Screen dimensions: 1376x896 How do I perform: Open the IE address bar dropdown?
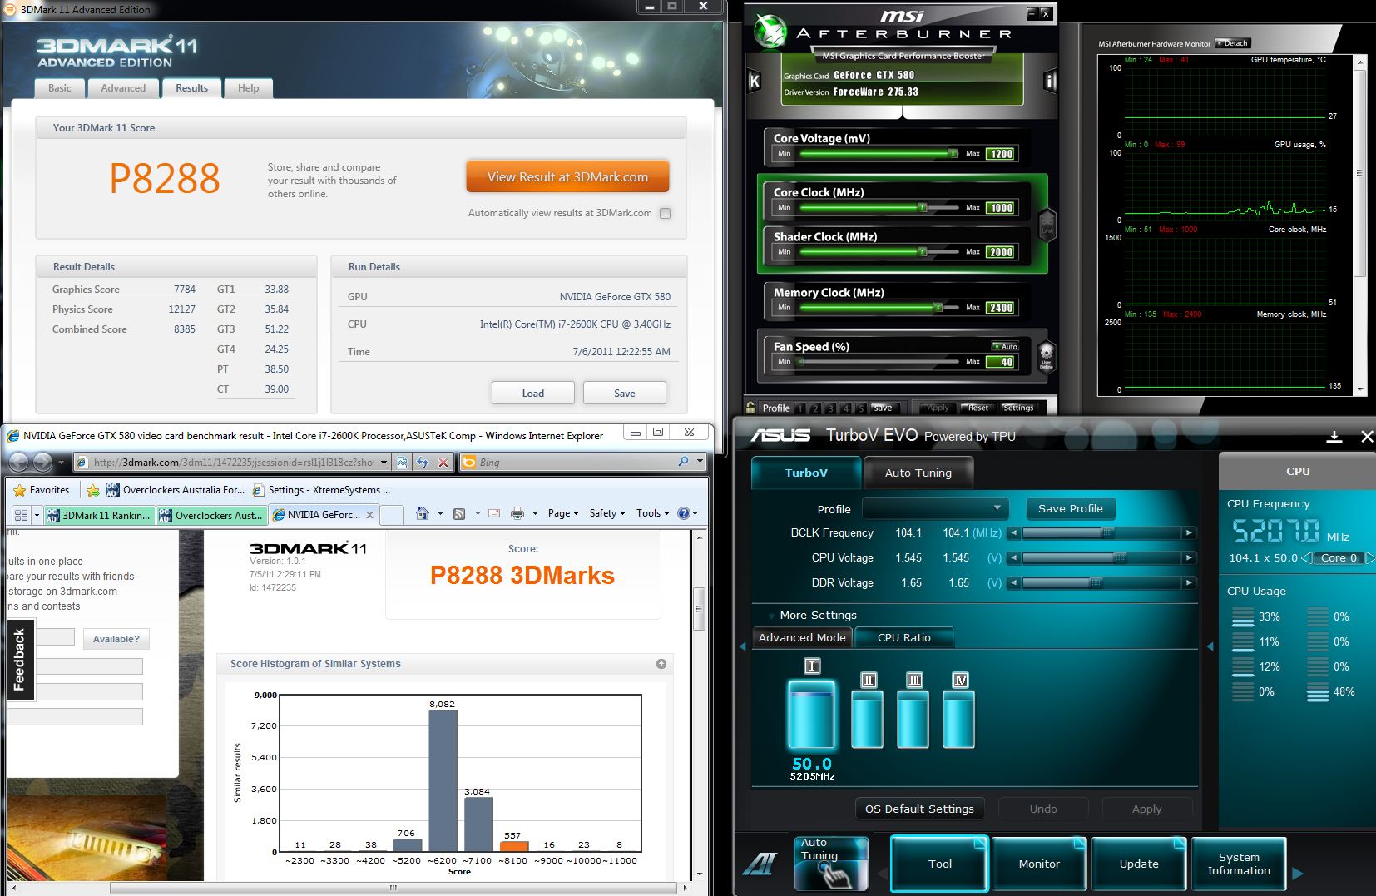[384, 462]
